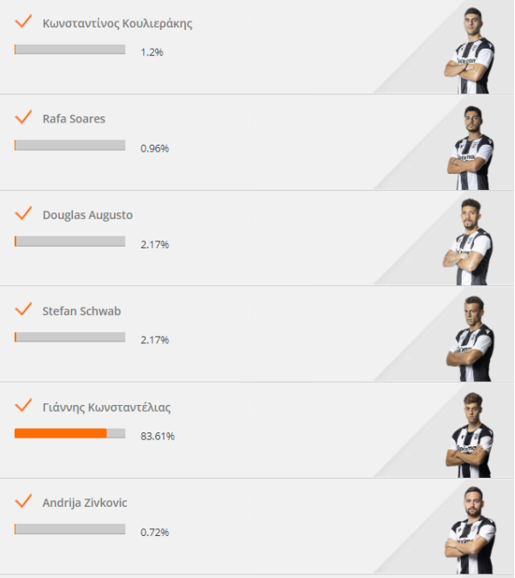
Task: Click Κωνσταντέλιας player photo
Action: [470, 435]
